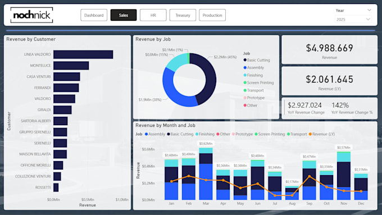Open the Production page
This screenshot has width=382, height=215.
coord(212,15)
